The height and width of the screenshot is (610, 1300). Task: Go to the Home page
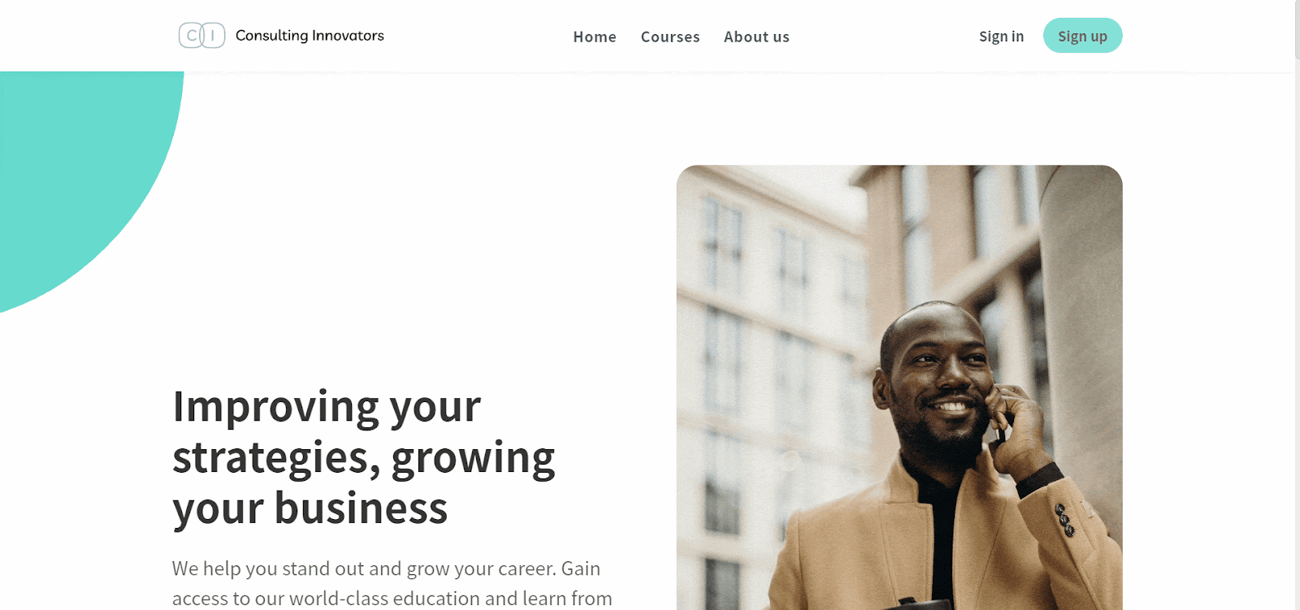[x=595, y=37]
